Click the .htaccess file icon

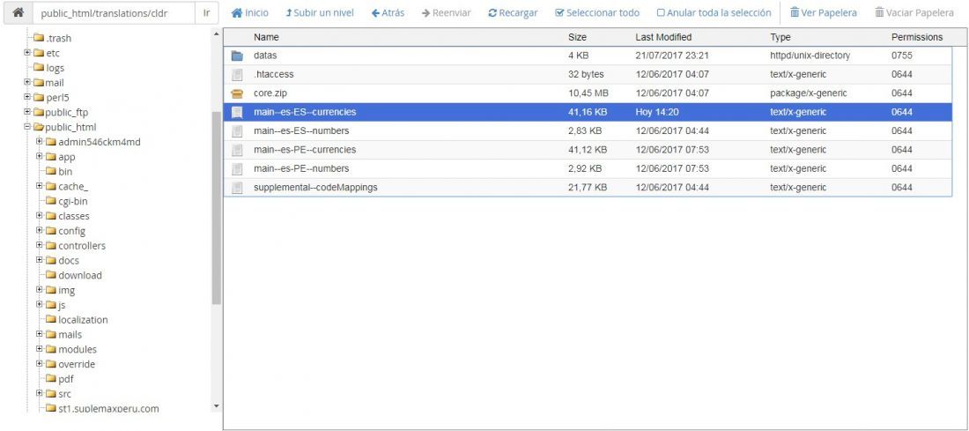237,74
